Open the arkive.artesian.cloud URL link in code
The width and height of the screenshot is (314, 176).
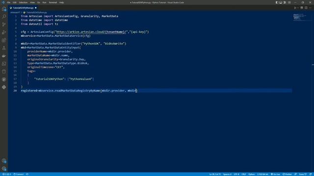pyautogui.click(x=92, y=32)
